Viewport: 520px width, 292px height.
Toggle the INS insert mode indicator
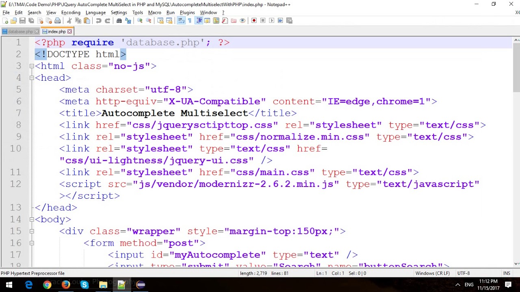(507, 273)
